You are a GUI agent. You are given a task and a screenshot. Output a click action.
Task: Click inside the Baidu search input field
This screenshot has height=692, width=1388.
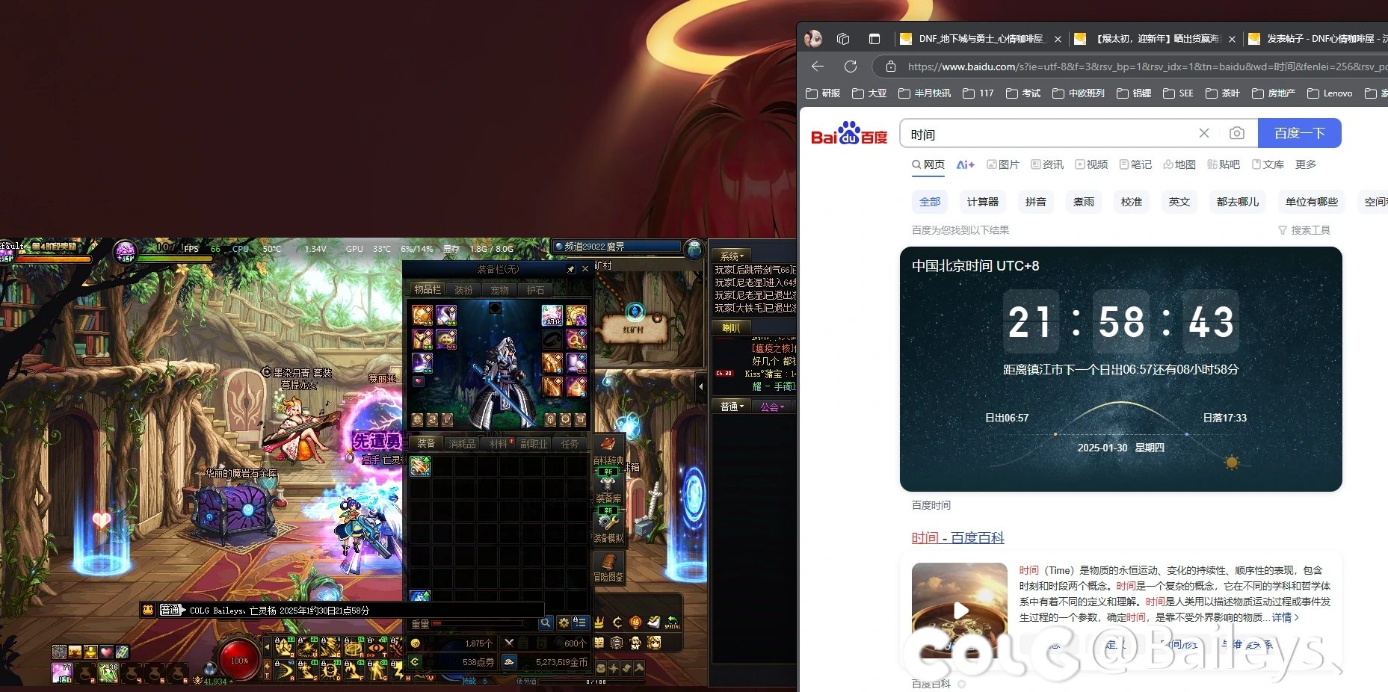pos(1046,134)
